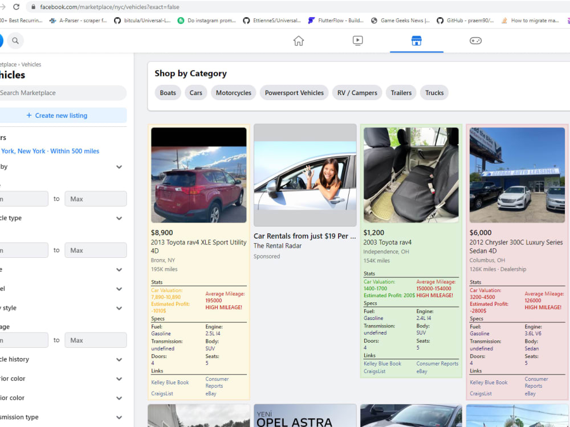Open eBay link on the $1,200 card
Viewport: 570px width, 427px height.
pyautogui.click(x=422, y=371)
